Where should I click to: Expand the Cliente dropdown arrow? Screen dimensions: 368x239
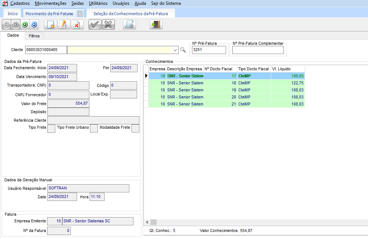[x=175, y=50]
